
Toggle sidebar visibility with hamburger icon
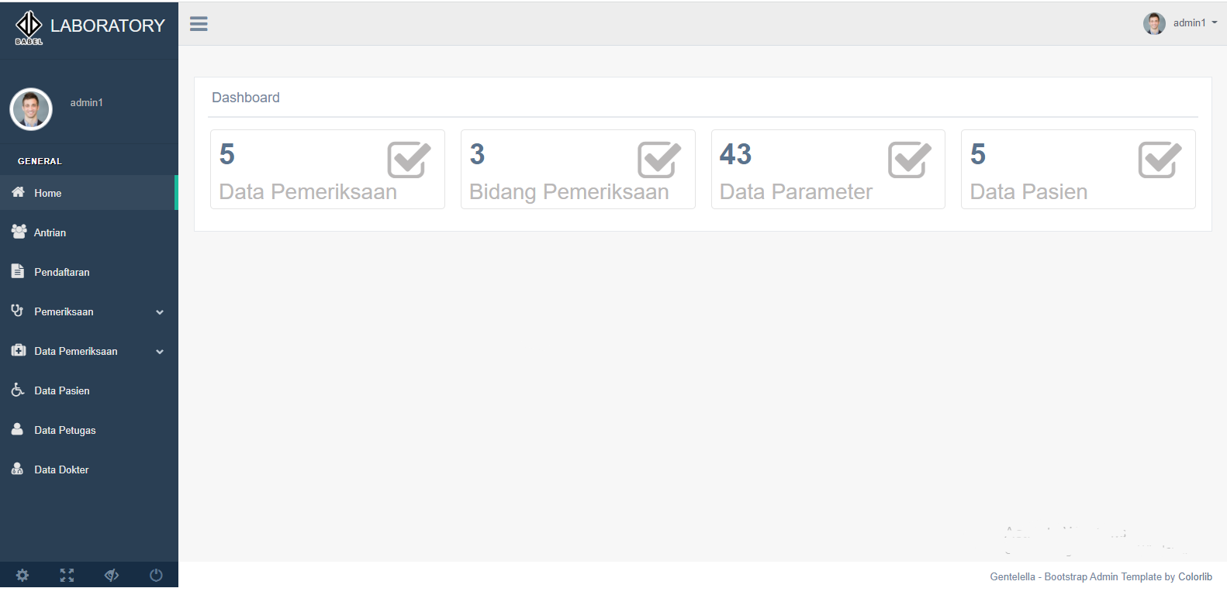pyautogui.click(x=199, y=23)
